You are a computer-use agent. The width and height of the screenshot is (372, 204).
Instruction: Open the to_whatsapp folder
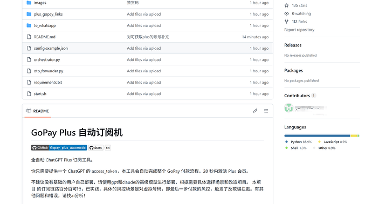(x=45, y=25)
